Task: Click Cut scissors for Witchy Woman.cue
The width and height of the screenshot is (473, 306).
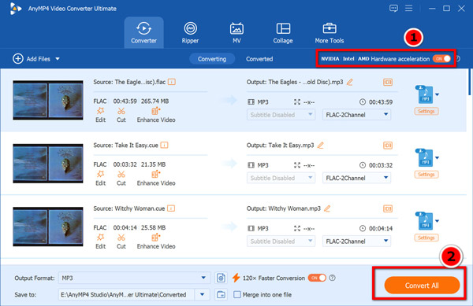Action: coord(121,241)
